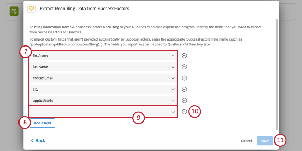This screenshot has height=151, width=302.
Task: Cancel the extract data dialog
Action: pyautogui.click(x=246, y=141)
